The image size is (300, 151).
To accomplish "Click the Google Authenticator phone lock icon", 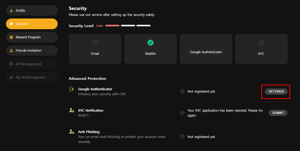I will 71,89.
